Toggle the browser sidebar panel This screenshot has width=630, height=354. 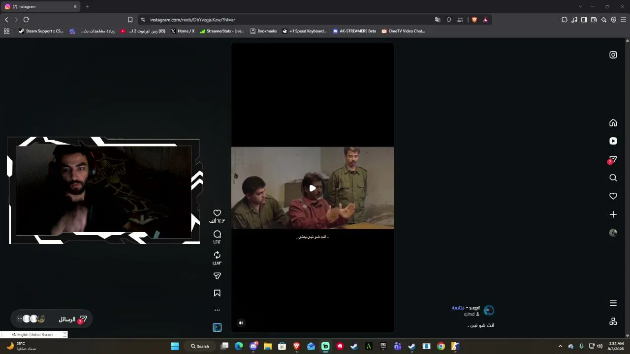(584, 20)
